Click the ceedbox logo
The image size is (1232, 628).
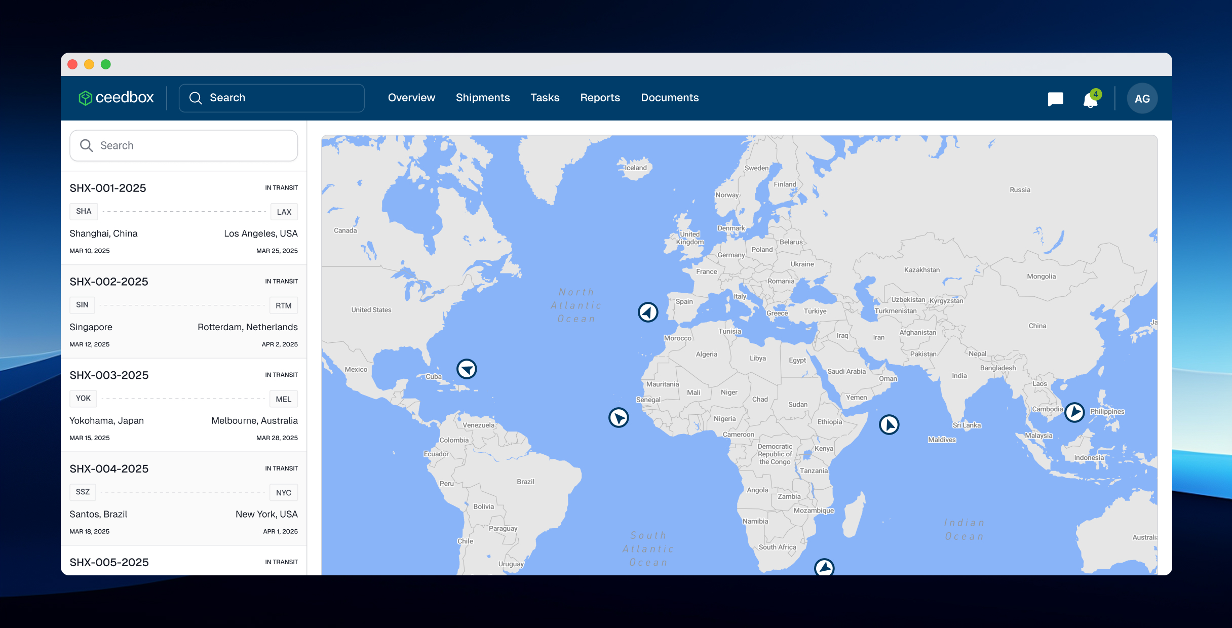coord(117,98)
